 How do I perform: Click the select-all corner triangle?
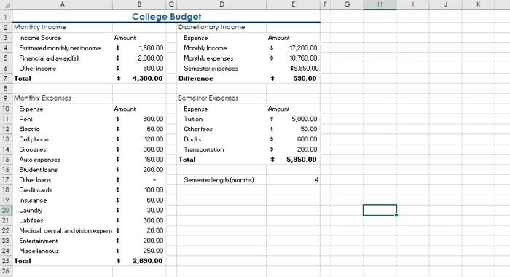point(6,4)
